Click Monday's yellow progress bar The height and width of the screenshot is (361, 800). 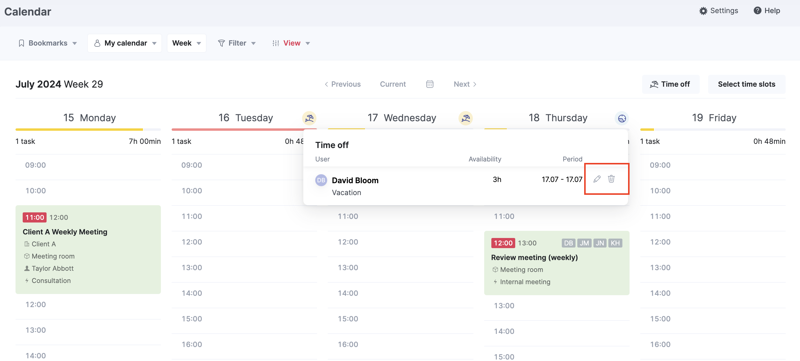pos(79,129)
